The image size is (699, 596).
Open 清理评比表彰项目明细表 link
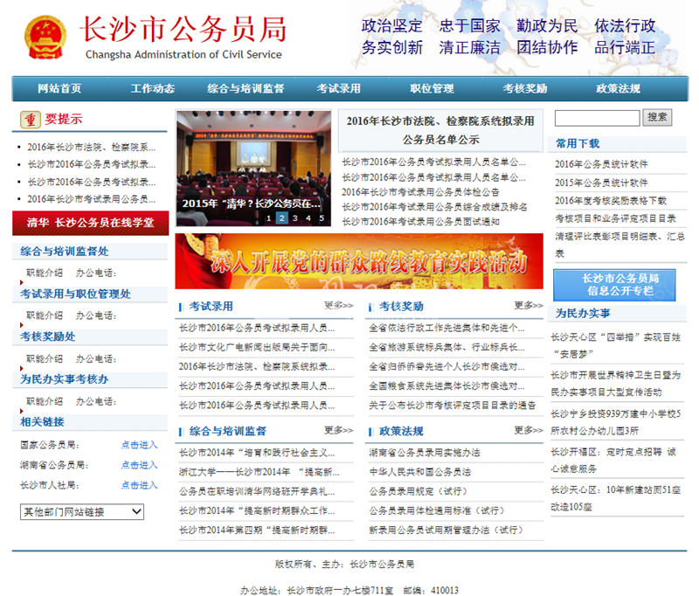pyautogui.click(x=619, y=245)
